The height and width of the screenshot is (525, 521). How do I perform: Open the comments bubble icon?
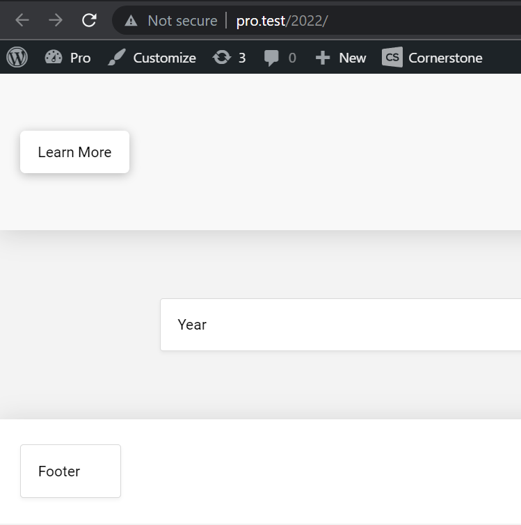click(x=272, y=58)
